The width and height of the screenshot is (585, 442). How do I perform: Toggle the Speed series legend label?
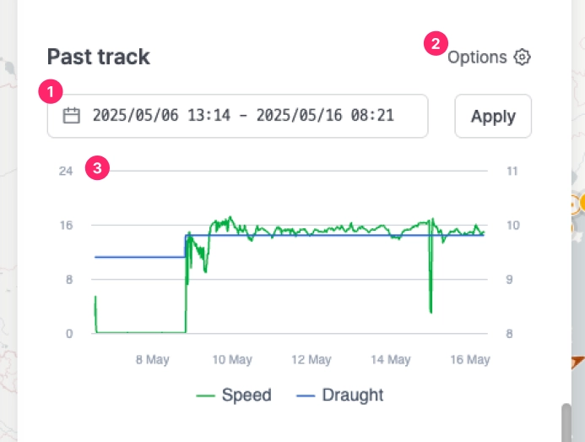coord(246,396)
